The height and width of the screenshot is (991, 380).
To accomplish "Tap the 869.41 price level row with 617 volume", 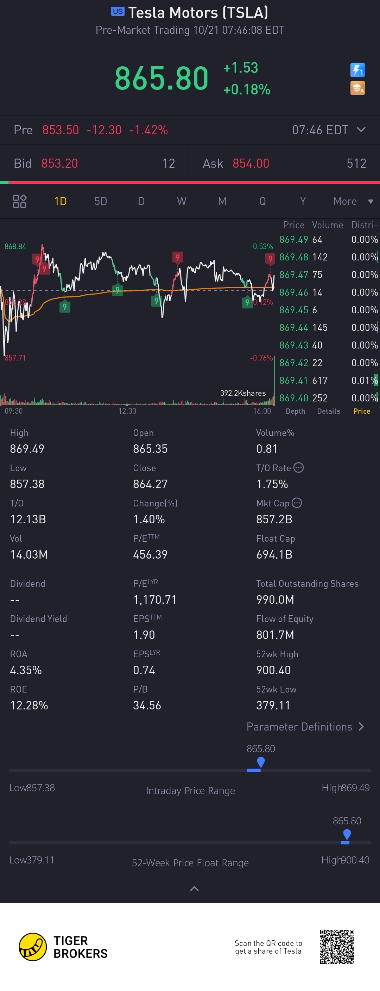I will (x=329, y=380).
